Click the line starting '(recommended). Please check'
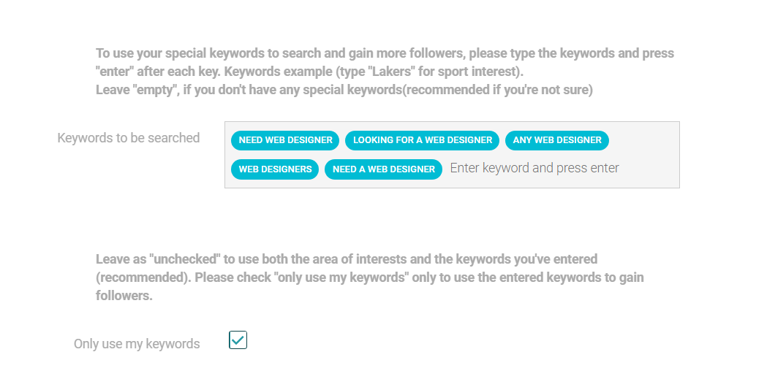The image size is (767, 379). click(370, 277)
